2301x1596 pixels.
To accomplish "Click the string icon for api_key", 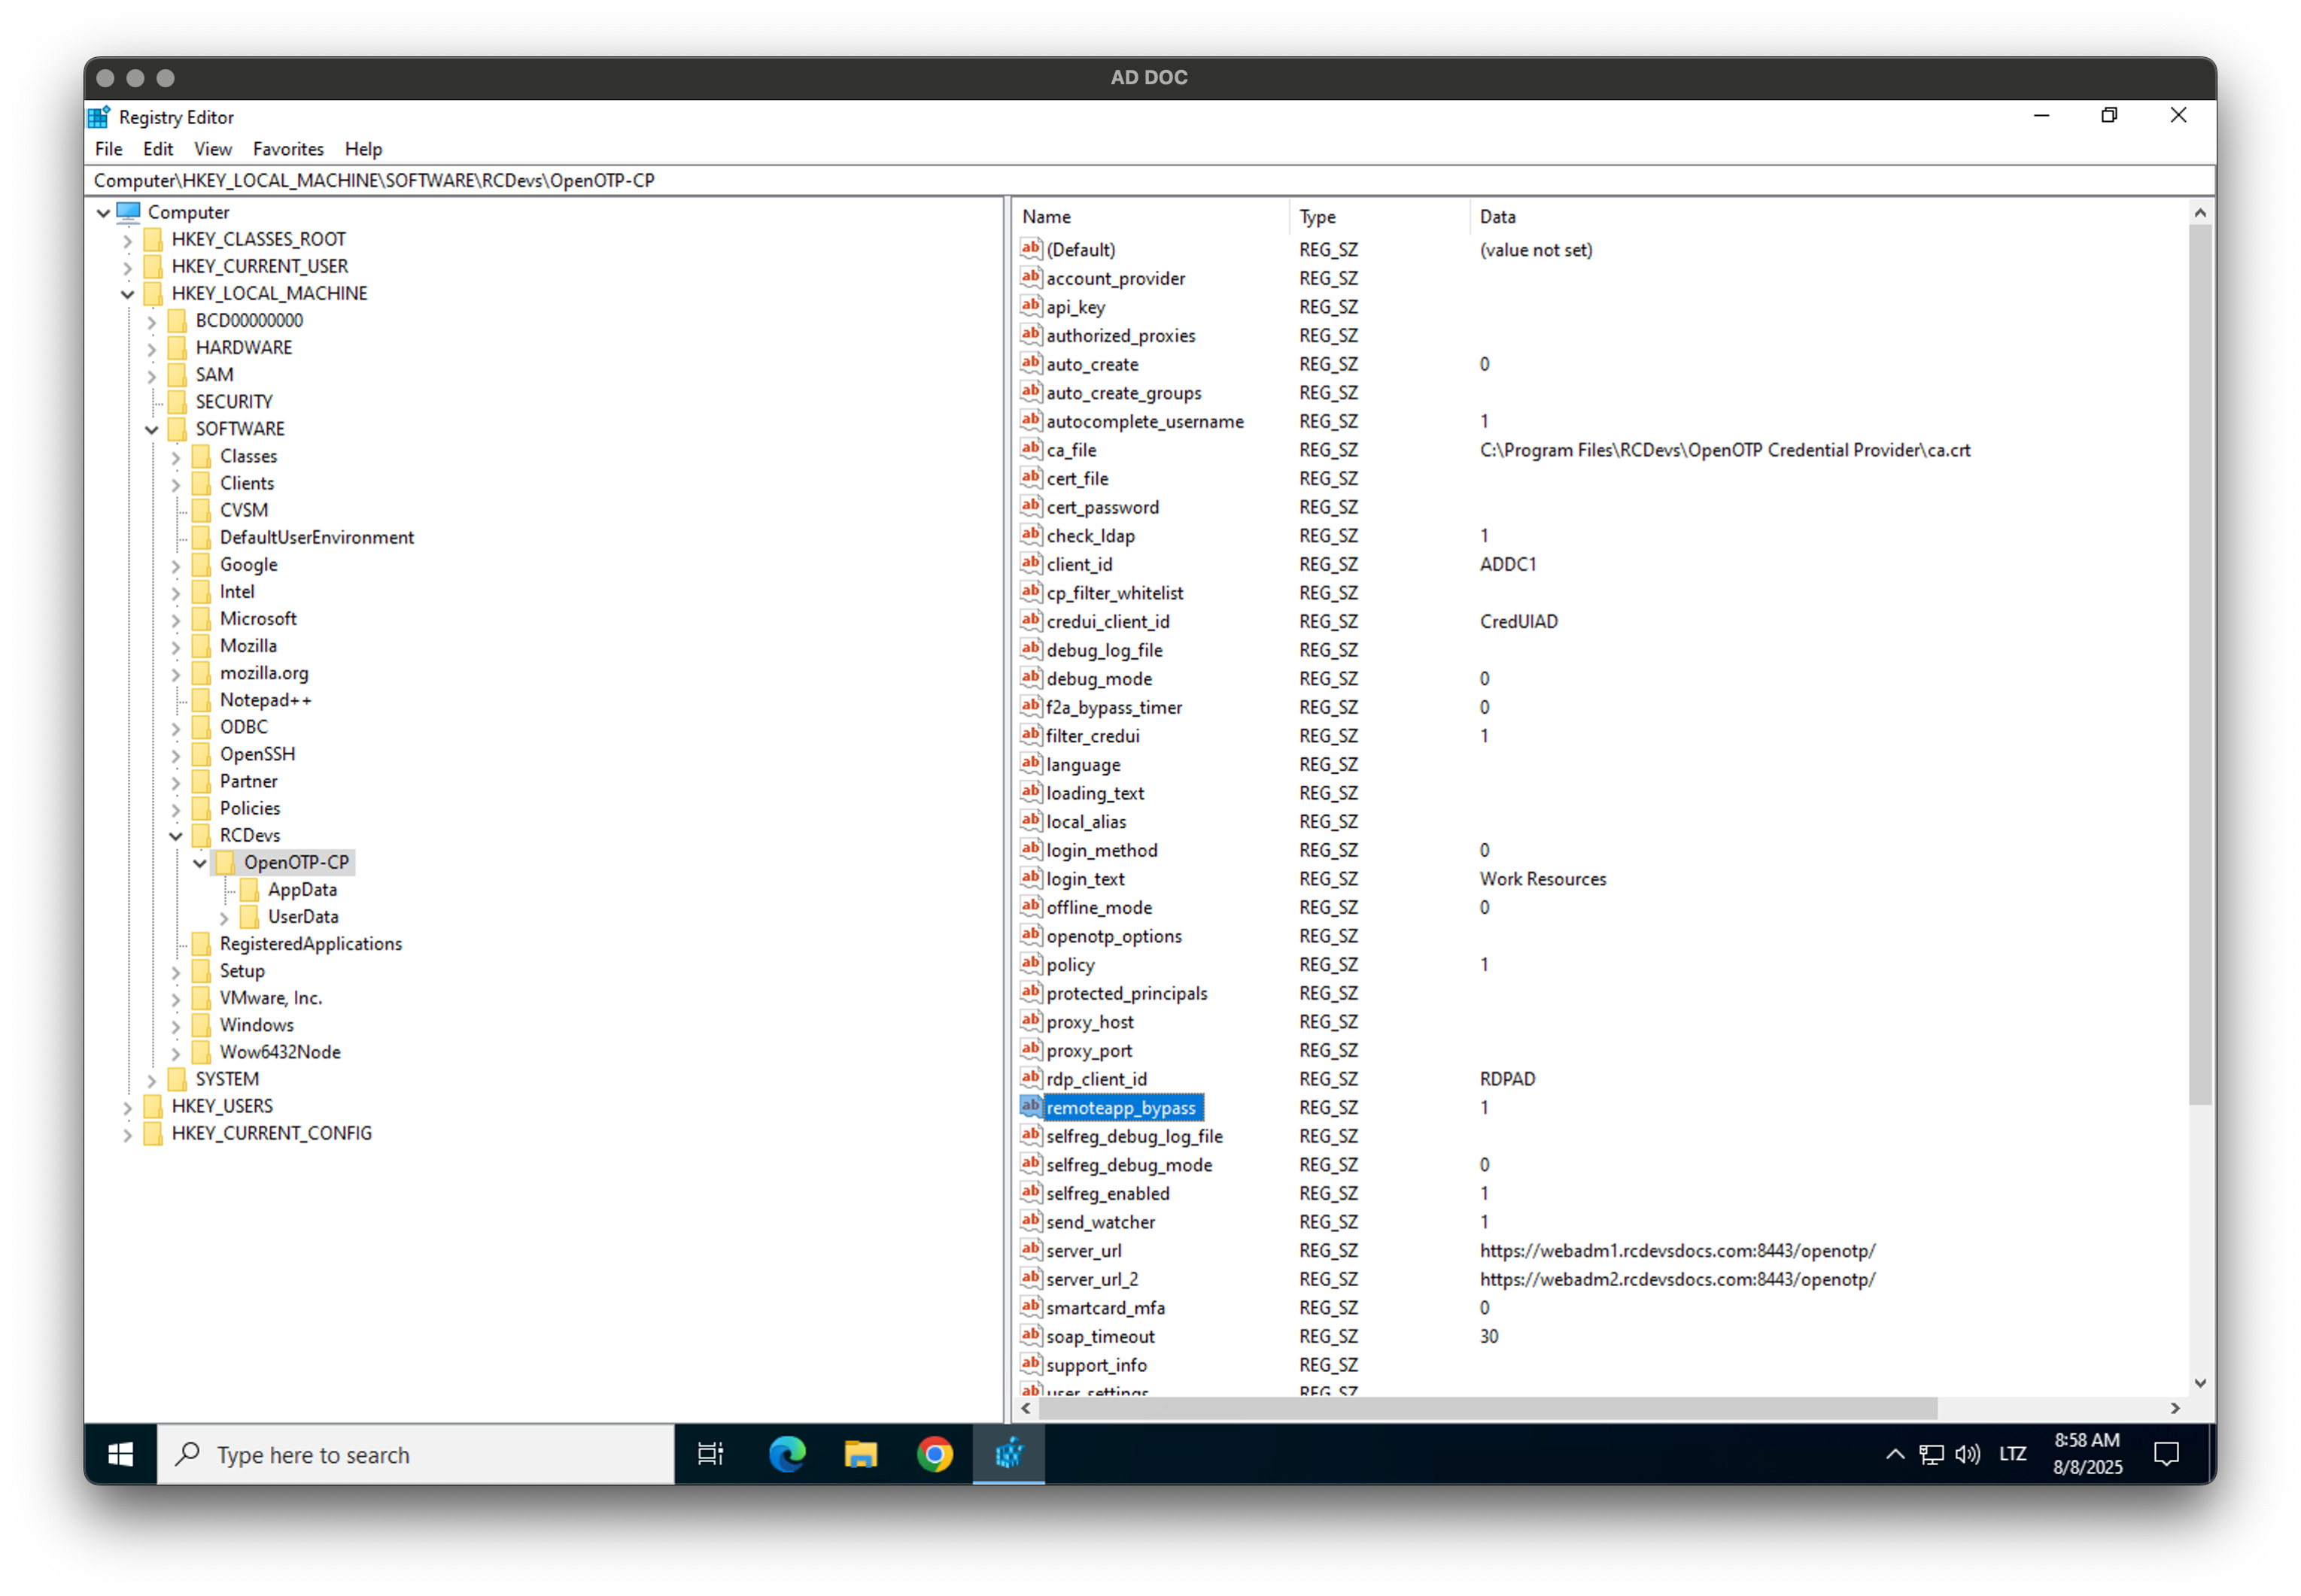I will point(1030,306).
